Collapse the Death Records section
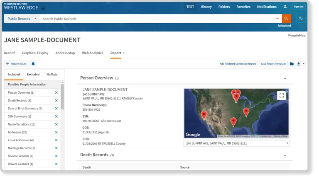The width and height of the screenshot is (319, 179). 285,155
